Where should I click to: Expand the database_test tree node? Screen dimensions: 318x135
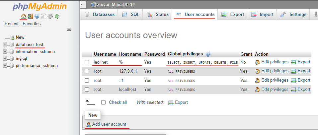tap(5, 44)
